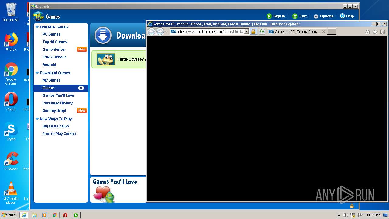Select Skype desktop shortcut
Viewport: 389px width, 219px height.
[x=11, y=131]
